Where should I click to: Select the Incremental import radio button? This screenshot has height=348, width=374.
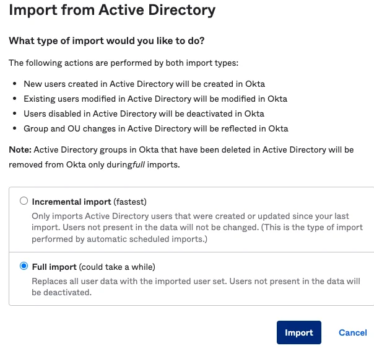point(24,201)
